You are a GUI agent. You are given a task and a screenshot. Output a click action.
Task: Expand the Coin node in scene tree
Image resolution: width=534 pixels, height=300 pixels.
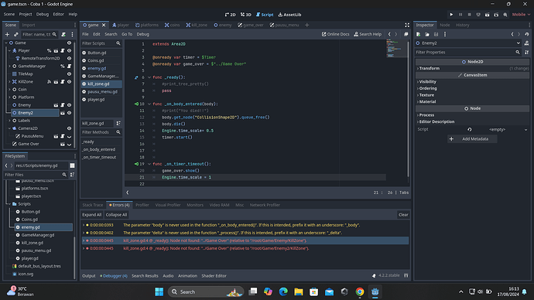tap(9, 90)
